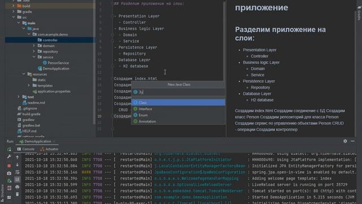Click the build.gradle file icon
The image size is (362, 204).
(19, 114)
